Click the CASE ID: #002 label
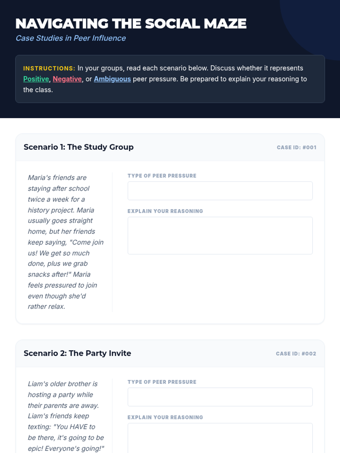The image size is (340, 453). pos(296,354)
